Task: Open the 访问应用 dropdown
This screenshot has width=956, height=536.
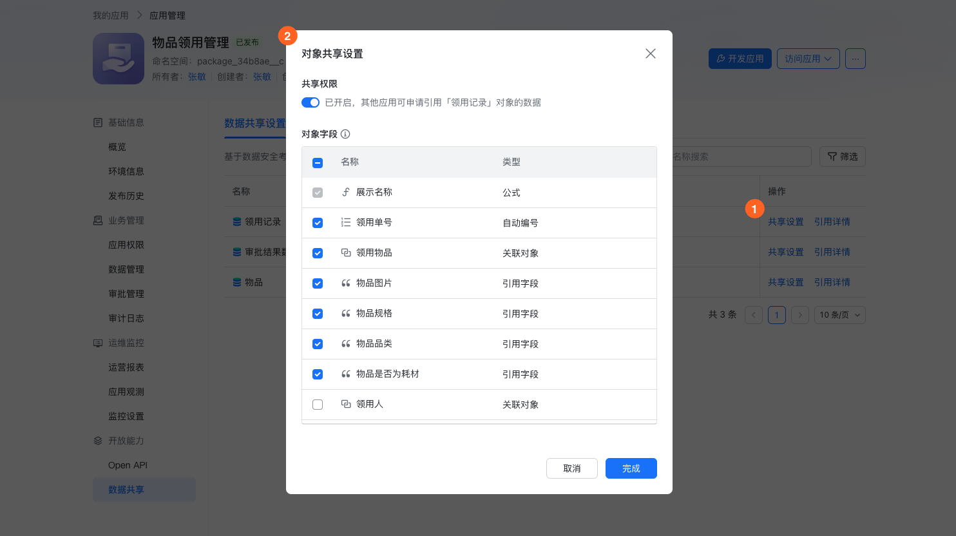Action: coord(808,59)
